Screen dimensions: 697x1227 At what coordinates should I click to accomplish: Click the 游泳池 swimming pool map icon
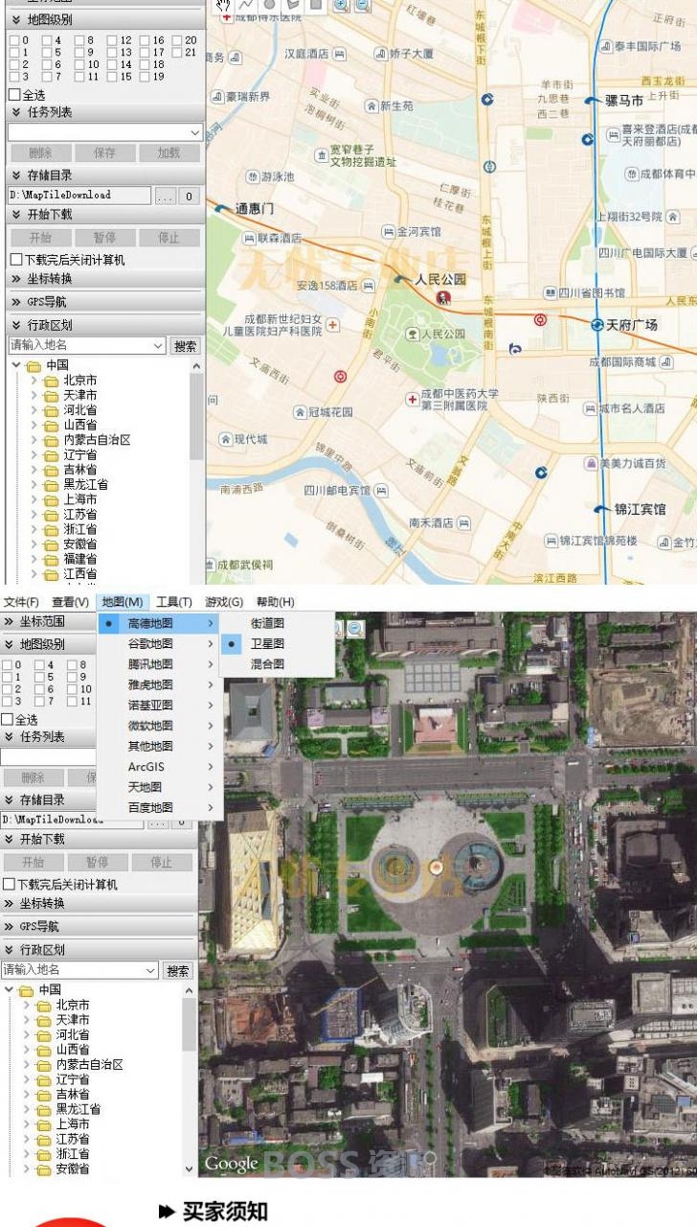[253, 176]
